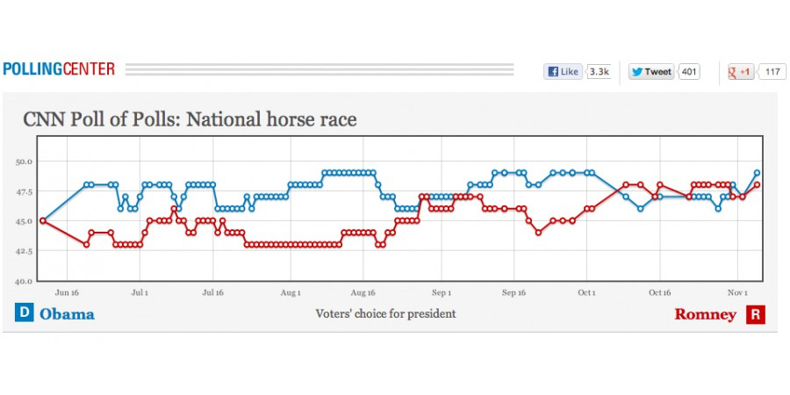The height and width of the screenshot is (395, 790).
Task: Click the final blue Obama data point
Action: pos(757,173)
